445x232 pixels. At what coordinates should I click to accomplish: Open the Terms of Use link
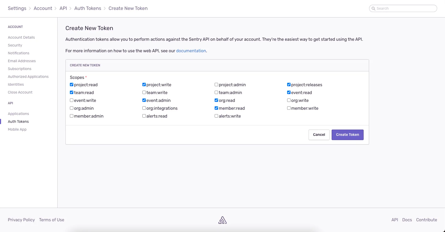[52, 220]
